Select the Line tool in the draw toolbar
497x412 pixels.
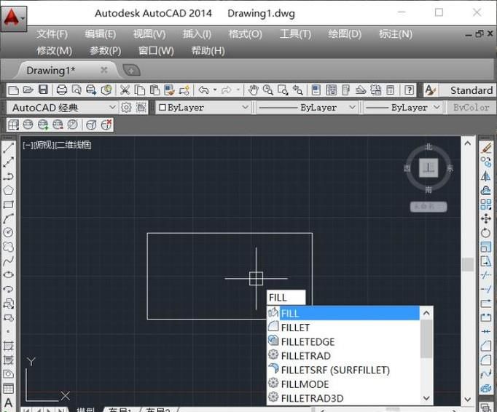click(x=8, y=148)
